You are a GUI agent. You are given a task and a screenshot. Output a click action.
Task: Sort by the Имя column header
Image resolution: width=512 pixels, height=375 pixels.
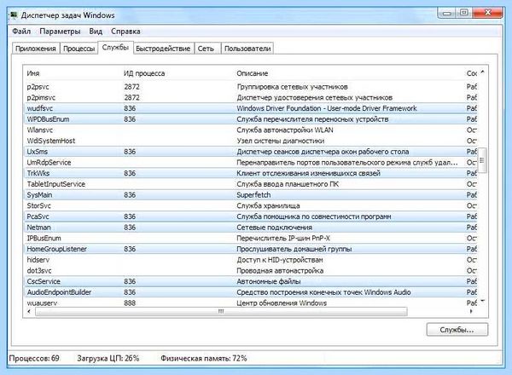coord(33,73)
